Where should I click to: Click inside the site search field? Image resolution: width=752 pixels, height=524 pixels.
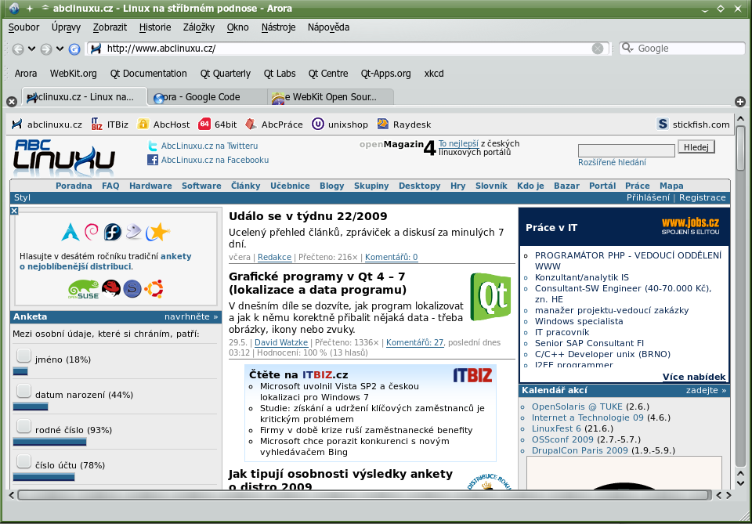tap(627, 150)
